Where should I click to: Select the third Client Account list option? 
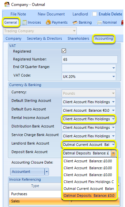pos(90,175)
